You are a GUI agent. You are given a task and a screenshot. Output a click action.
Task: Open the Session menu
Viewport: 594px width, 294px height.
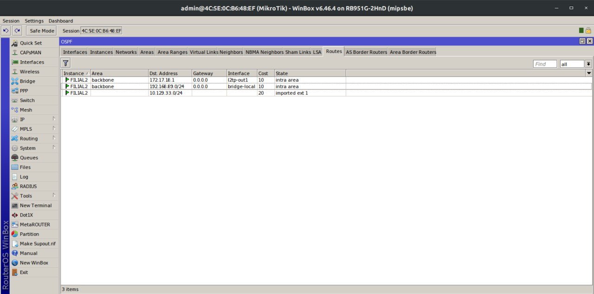click(11, 21)
